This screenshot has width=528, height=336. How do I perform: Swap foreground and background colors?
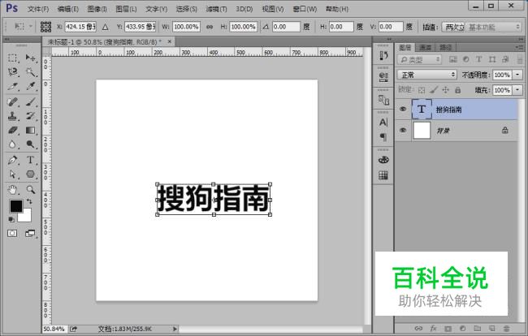(x=29, y=201)
